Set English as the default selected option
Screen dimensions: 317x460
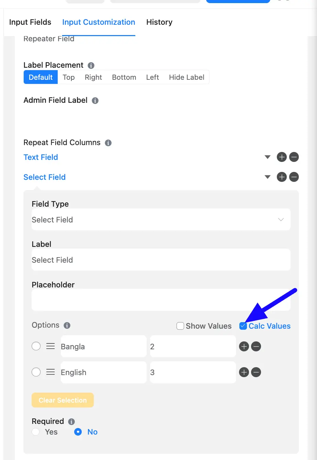(x=36, y=372)
